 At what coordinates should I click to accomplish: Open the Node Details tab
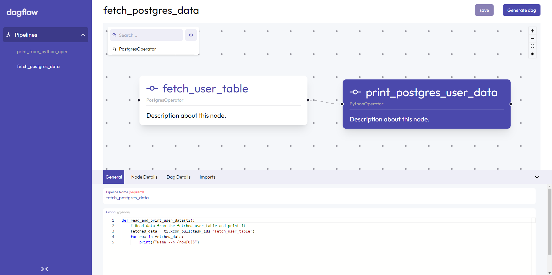144,177
